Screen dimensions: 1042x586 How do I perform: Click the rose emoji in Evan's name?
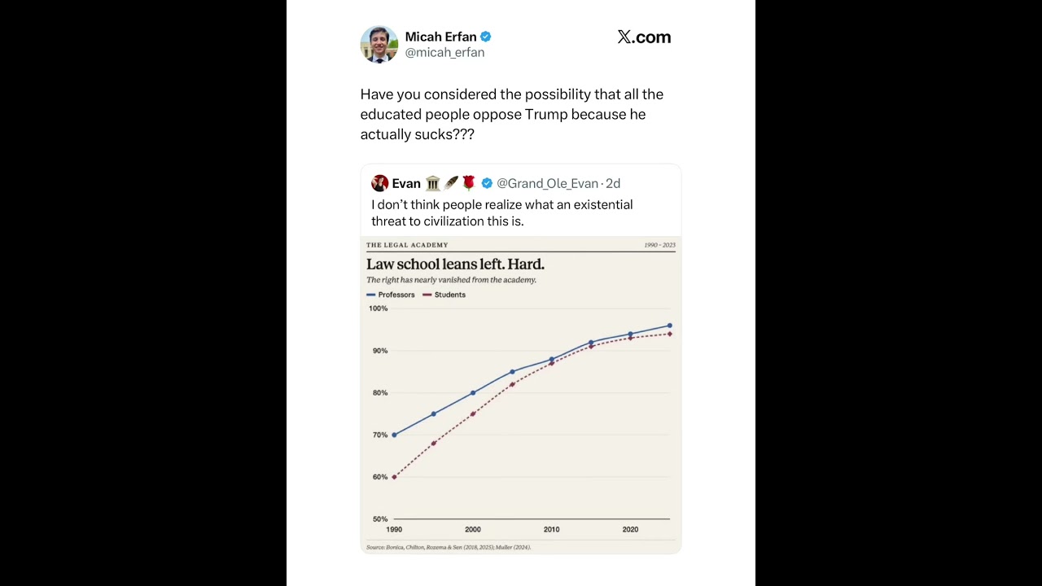click(468, 183)
